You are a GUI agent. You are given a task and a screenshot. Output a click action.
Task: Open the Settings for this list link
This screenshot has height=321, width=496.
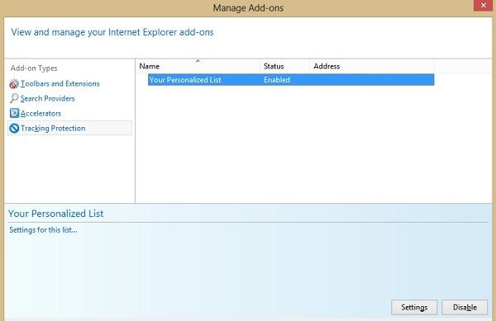coord(43,229)
